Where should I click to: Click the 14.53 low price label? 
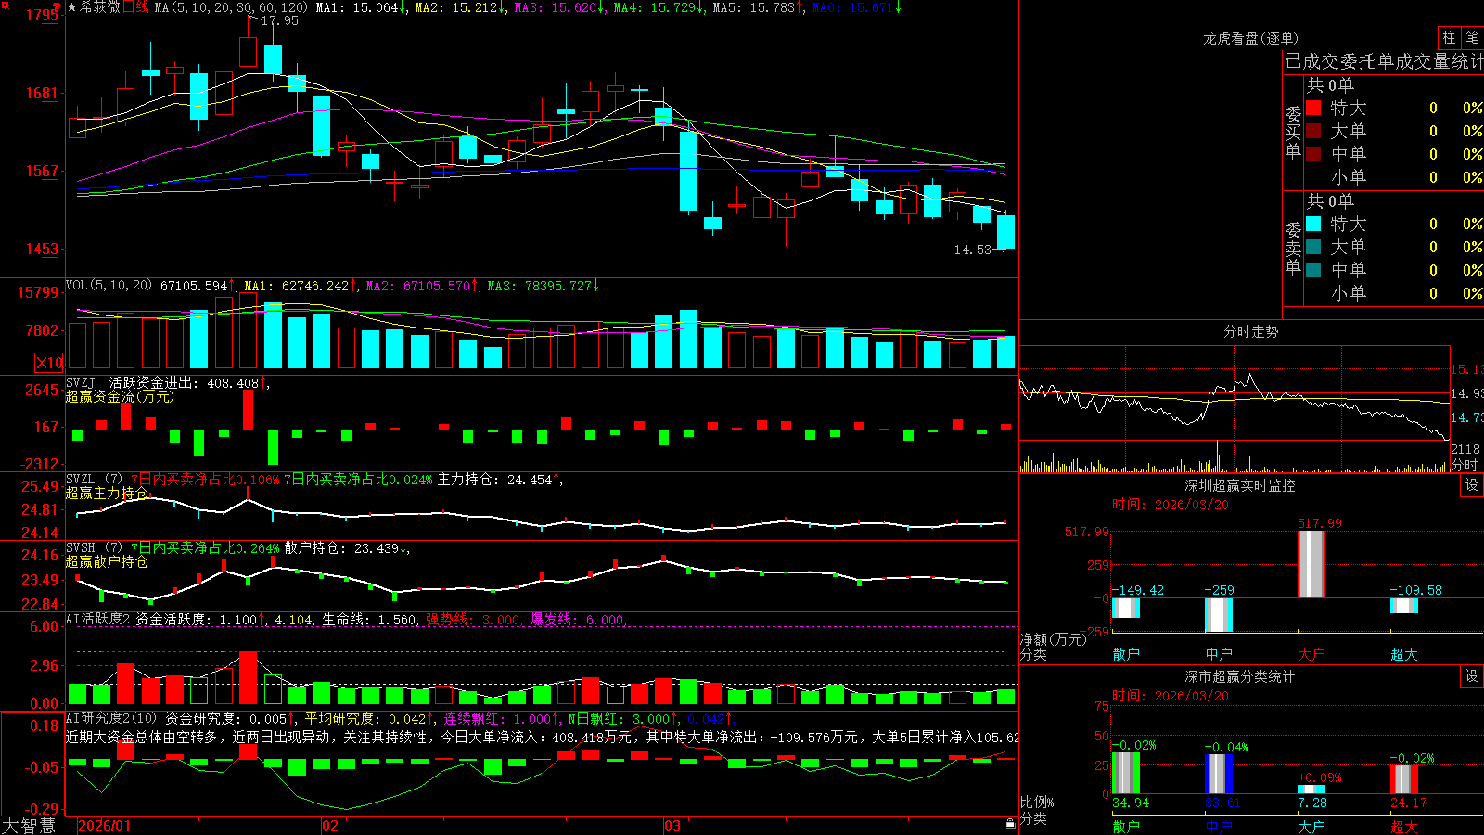(973, 250)
